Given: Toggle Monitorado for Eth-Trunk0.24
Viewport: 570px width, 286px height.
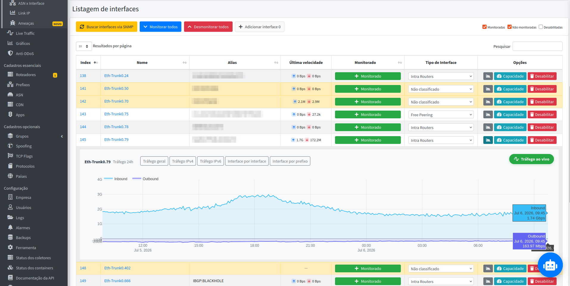Looking at the screenshot, I should (368, 76).
